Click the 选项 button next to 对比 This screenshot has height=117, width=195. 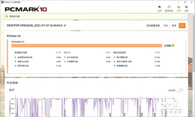[x=174, y=26]
